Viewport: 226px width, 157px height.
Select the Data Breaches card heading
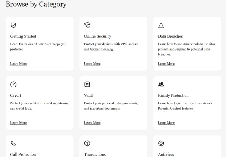170,36
